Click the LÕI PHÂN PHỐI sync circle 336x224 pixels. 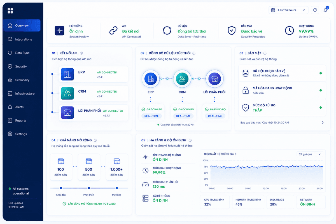coord(214,79)
